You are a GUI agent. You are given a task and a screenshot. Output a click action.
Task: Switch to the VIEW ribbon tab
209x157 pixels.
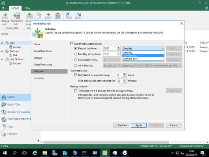[x=27, y=8]
